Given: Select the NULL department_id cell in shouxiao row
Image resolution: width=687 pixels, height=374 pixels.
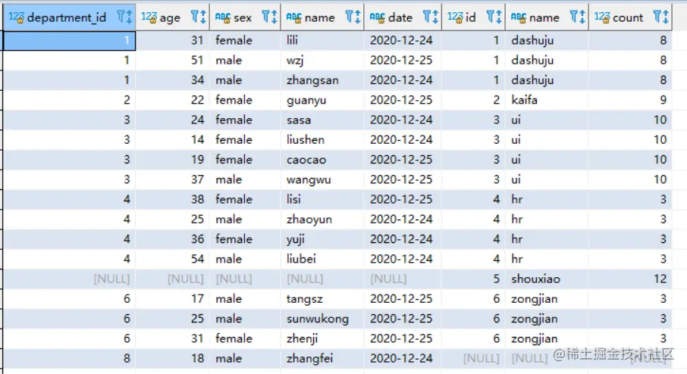Looking at the screenshot, I should pos(70,279).
